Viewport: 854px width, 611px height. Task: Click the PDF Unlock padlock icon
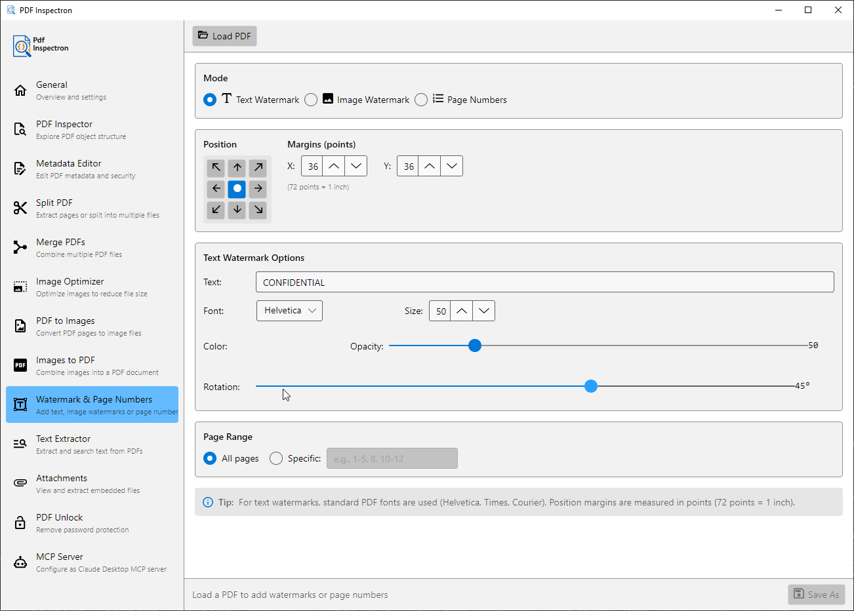tap(20, 522)
